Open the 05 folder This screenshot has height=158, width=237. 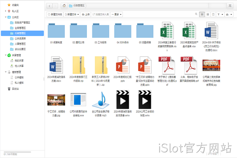(145, 31)
